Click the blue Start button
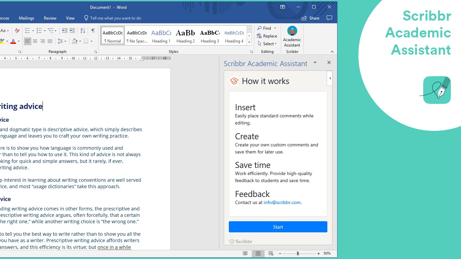The height and width of the screenshot is (259, 461). click(x=278, y=227)
